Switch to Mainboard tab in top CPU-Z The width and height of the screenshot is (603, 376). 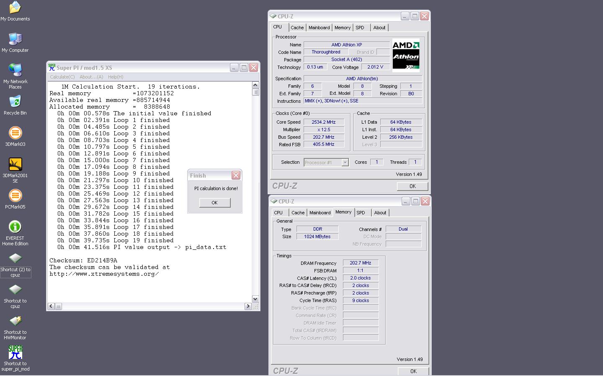pos(319,28)
